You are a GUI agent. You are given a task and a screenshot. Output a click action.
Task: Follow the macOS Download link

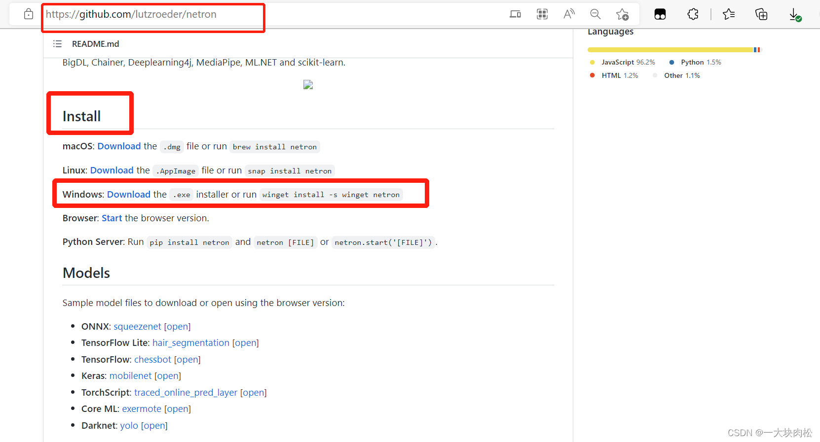119,146
